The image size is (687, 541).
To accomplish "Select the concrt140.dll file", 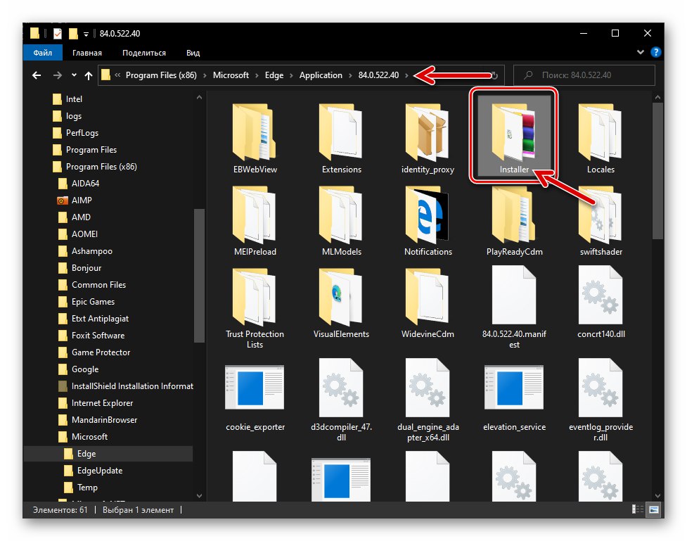I will coord(601,303).
